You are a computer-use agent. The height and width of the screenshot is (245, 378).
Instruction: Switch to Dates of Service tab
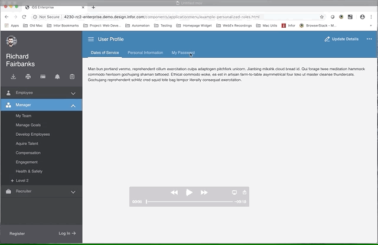pos(105,53)
